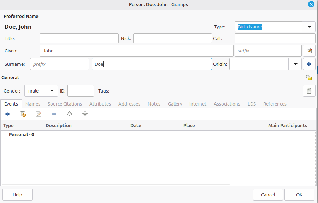This screenshot has width=318, height=203.
Task: Toggle the privacy padlock icon
Action: point(308,77)
